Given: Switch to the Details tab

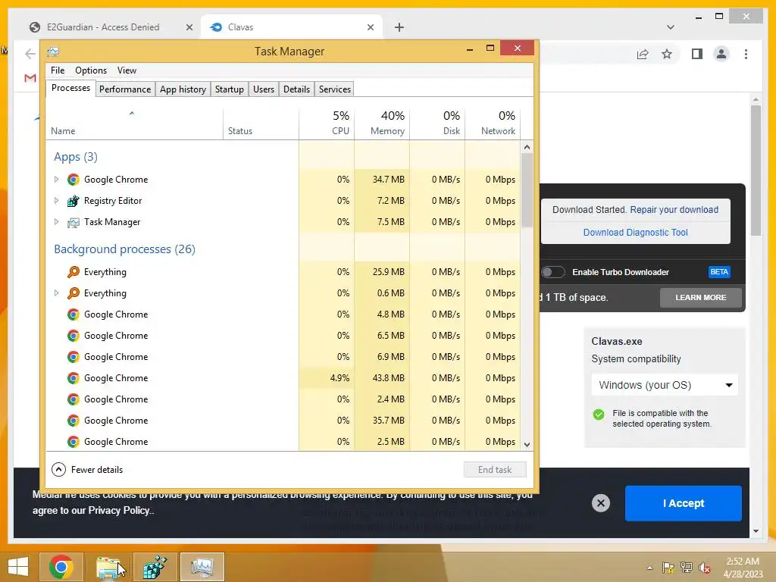Looking at the screenshot, I should coord(296,89).
